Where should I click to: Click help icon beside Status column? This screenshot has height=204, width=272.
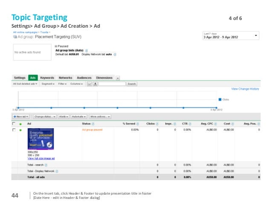[93, 124]
